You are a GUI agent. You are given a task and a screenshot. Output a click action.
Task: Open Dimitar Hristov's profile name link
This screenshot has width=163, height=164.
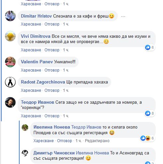[36, 16]
